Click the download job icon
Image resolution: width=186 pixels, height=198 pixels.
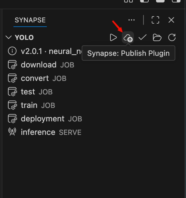pos(13,65)
